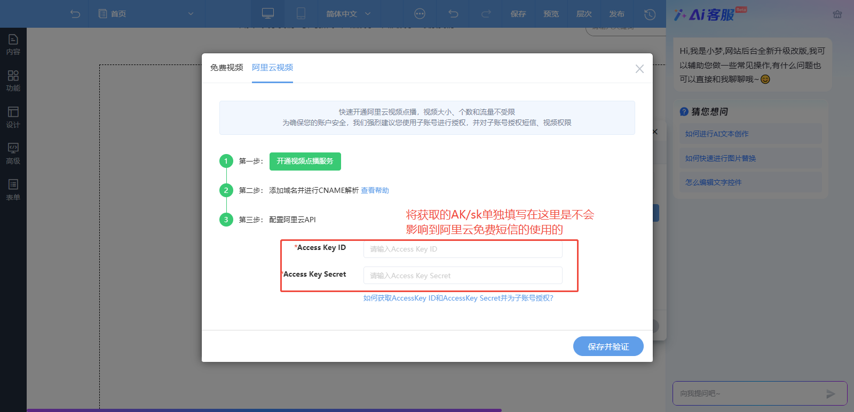Open the 简体中文 language dropdown

[348, 14]
